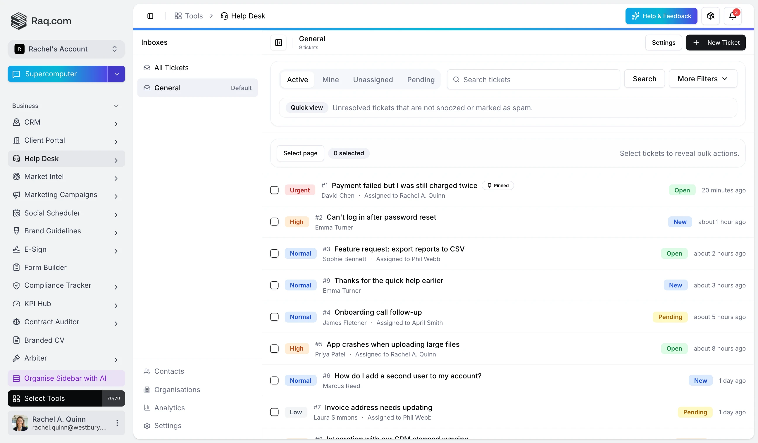Viewport: 758px width, 443px height.
Task: Switch to the Unassigned tab
Action: [x=373, y=80]
